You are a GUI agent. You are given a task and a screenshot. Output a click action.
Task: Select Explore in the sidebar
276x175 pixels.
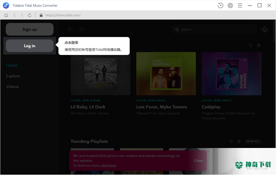pos(13,76)
